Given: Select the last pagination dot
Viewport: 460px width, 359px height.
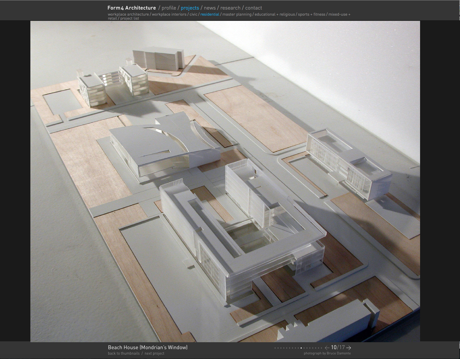Looking at the screenshot, I should [x=321, y=348].
